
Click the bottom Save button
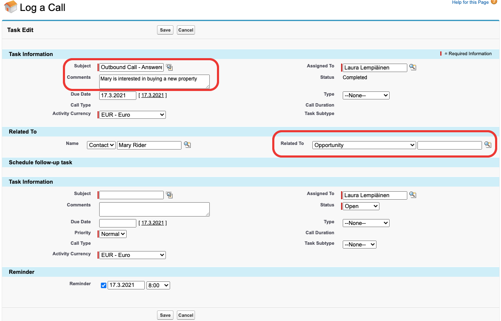pos(165,315)
